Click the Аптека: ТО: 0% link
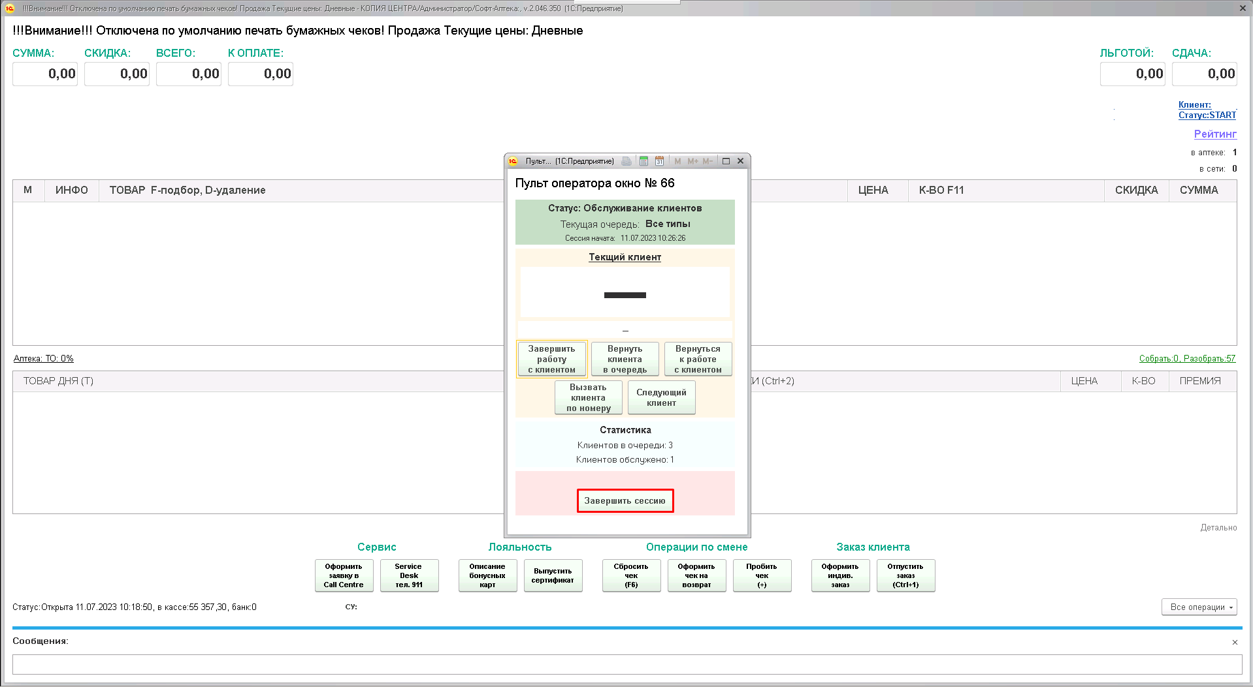The height and width of the screenshot is (687, 1253). click(44, 358)
